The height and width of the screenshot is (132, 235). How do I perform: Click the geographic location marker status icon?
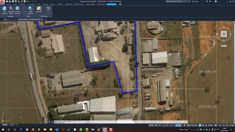185,125
